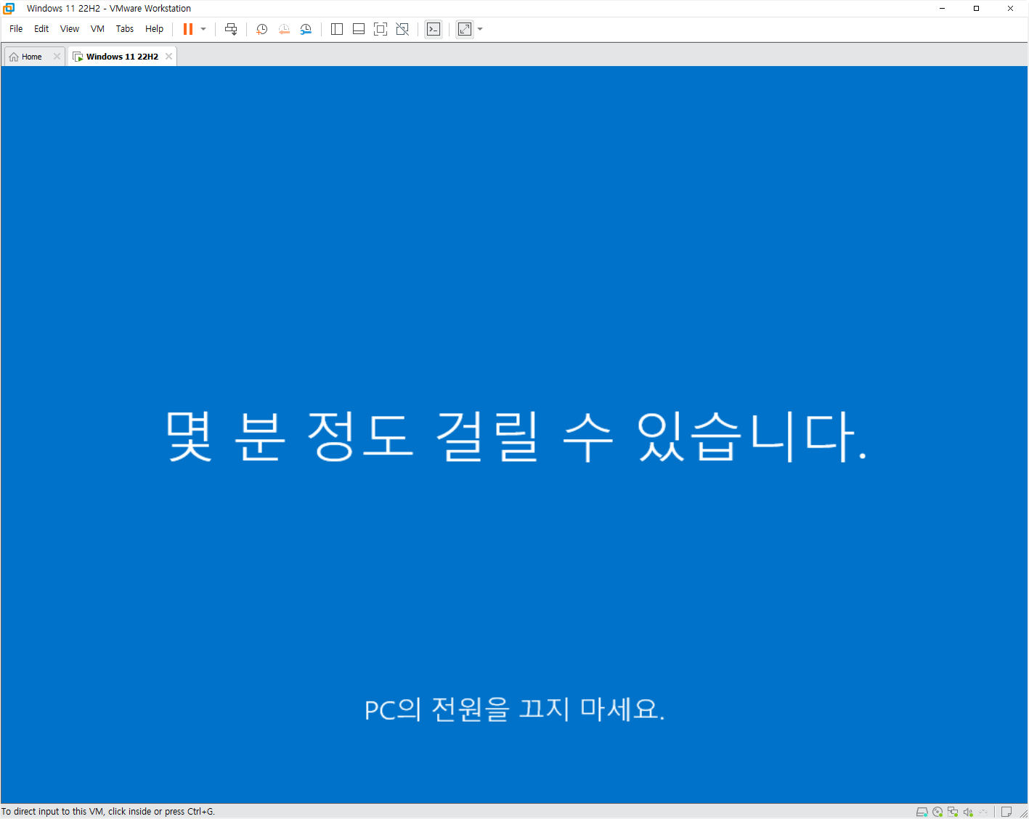Toggle the console view button
Viewport: 1029px width, 819px height.
[434, 29]
